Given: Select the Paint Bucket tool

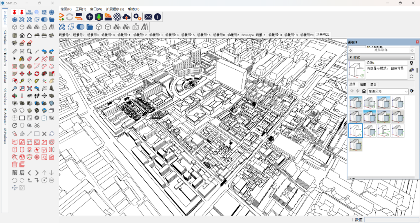Looking at the screenshot, I should click(x=22, y=59).
